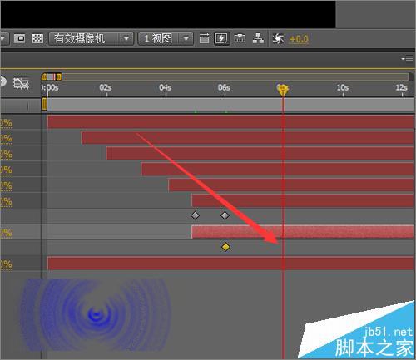Click the dropdown arrow left of region icon
The image size is (416, 360).
[4, 38]
